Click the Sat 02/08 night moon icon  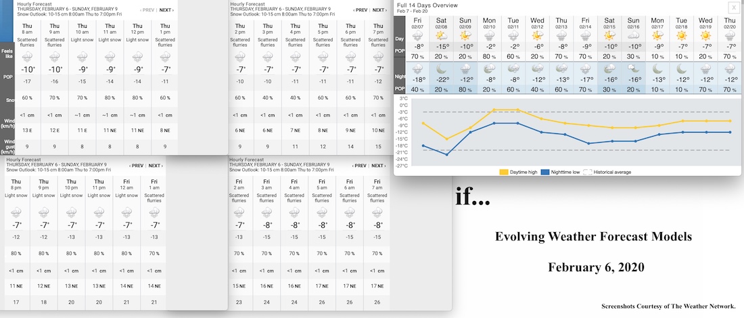tap(441, 69)
